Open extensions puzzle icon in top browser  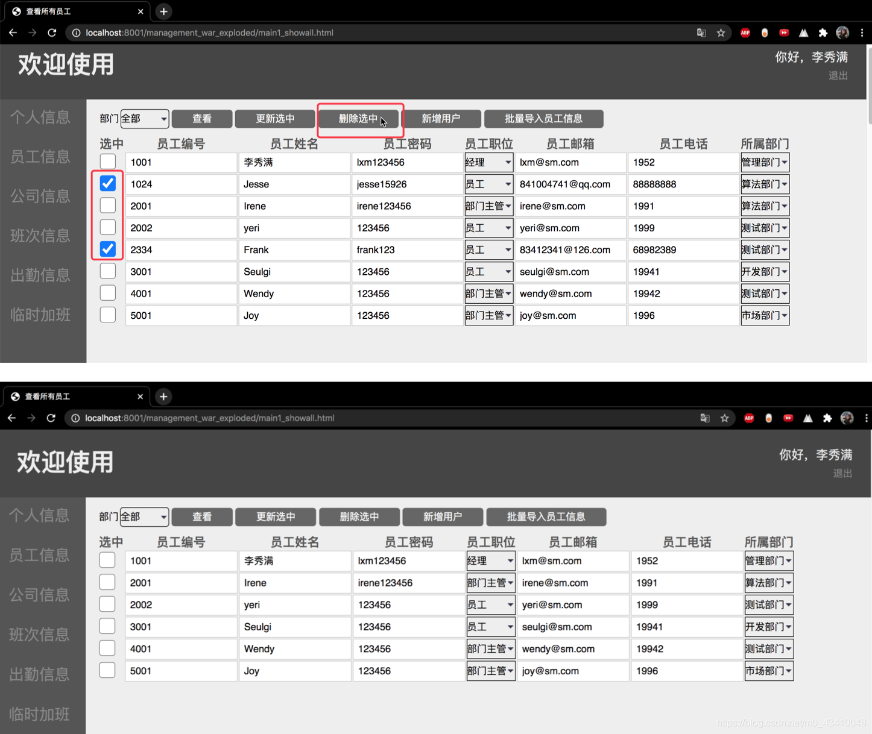click(x=823, y=33)
